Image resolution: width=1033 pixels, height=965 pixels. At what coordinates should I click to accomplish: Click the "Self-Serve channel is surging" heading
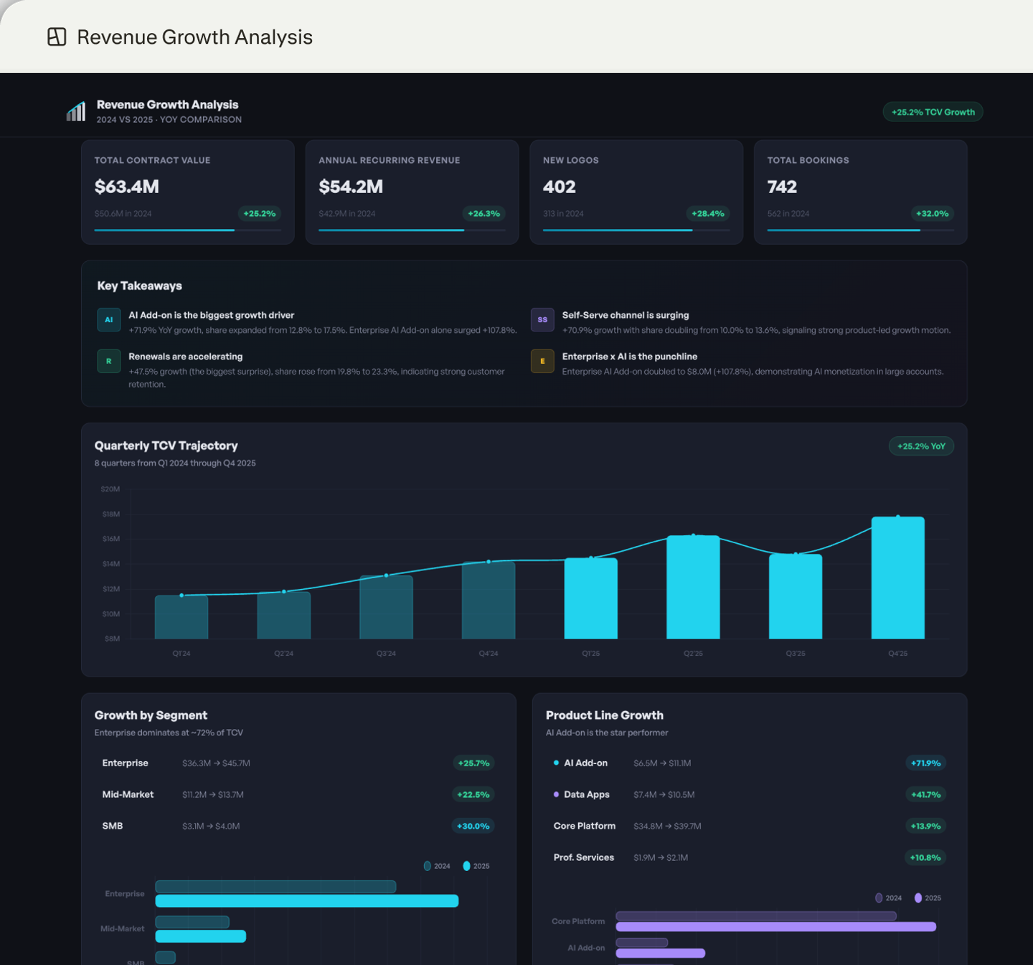626,315
